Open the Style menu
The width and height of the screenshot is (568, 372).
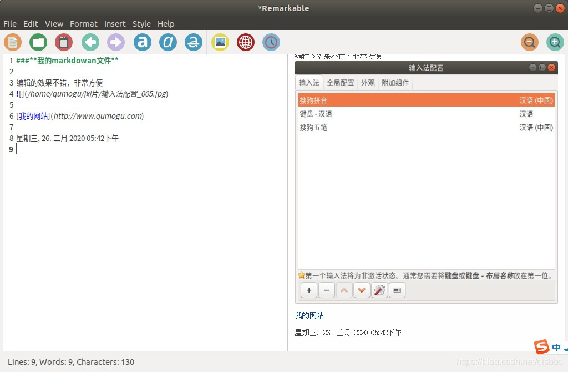(141, 24)
